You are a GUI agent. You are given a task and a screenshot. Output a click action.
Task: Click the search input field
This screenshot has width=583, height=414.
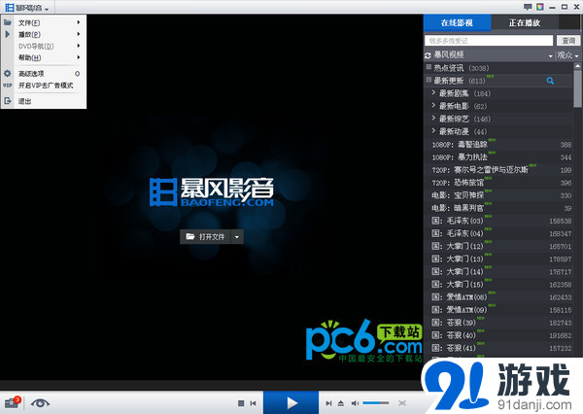(x=489, y=41)
